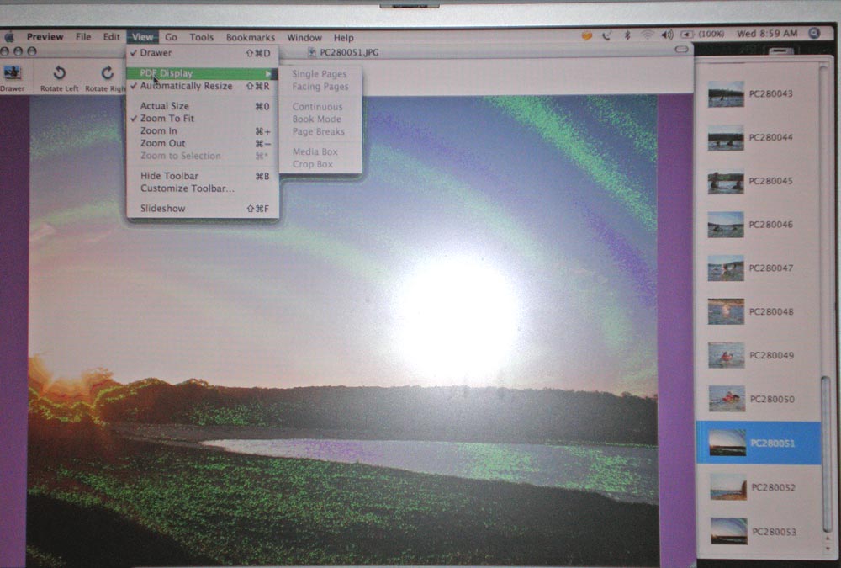Click the orange icon in the menu bar
This screenshot has height=568, width=841.
point(587,36)
